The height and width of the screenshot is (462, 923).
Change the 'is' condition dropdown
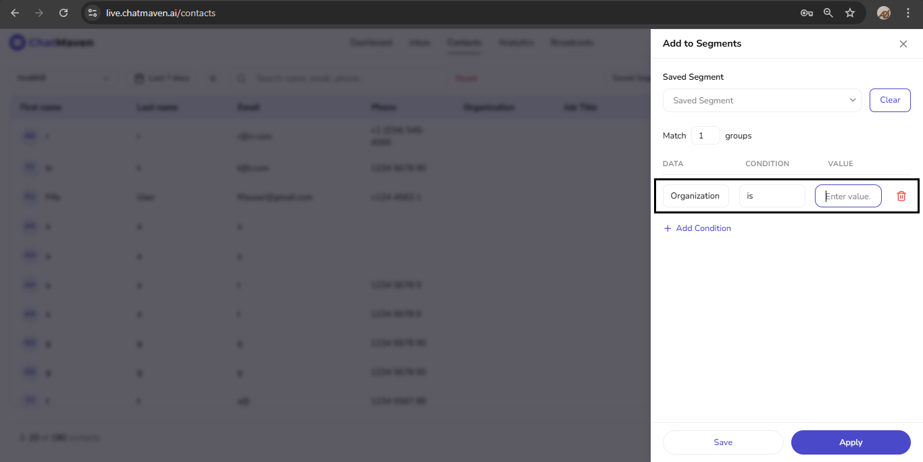coord(772,196)
